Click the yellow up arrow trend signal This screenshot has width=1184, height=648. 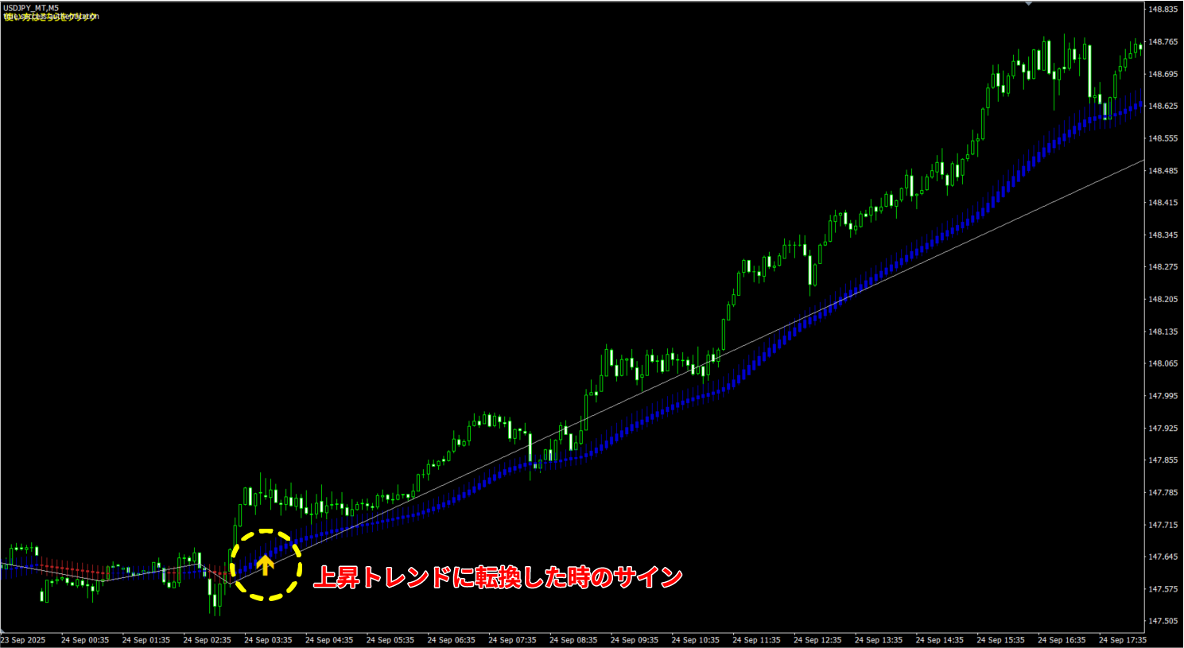[x=265, y=565]
